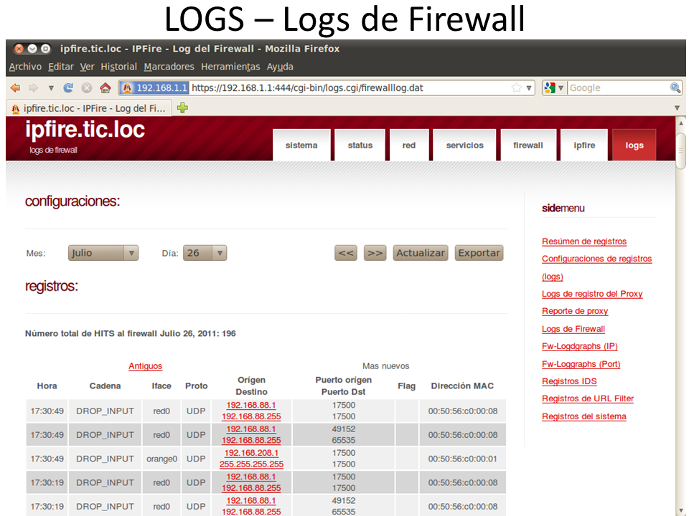The image size is (689, 516).
Task: Click the Reload page icon
Action: tap(69, 88)
